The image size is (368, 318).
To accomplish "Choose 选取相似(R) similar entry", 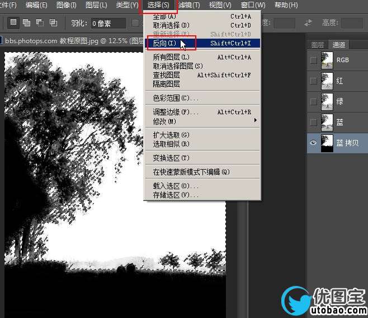I will [202, 144].
